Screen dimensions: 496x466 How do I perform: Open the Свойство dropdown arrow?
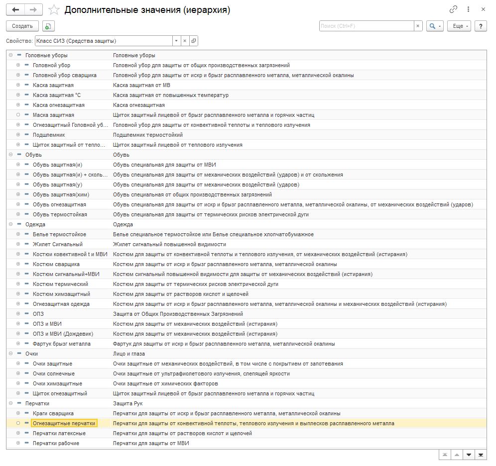pyautogui.click(x=176, y=41)
